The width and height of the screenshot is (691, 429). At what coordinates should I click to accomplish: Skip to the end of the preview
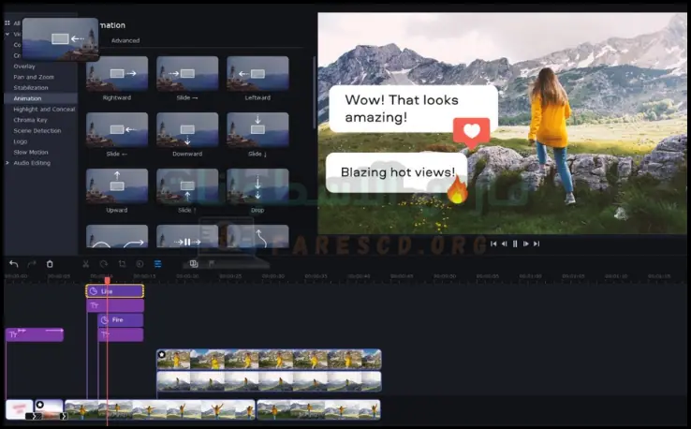tap(537, 244)
